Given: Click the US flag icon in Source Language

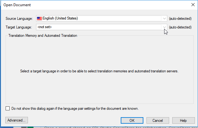Looking at the screenshot, I should pyautogui.click(x=39, y=19).
